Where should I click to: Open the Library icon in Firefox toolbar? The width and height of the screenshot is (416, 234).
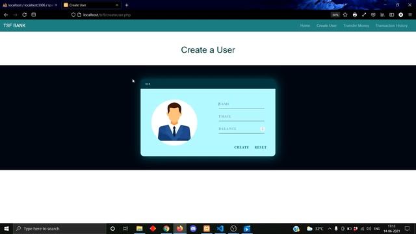click(x=382, y=15)
